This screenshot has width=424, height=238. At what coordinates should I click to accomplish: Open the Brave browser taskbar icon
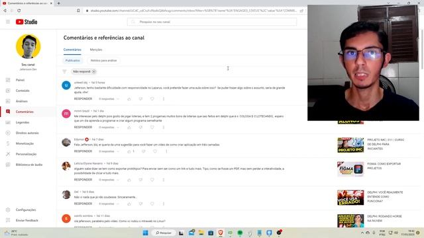pos(221,233)
